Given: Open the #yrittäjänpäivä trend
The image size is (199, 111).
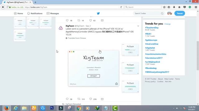Looking at the screenshot, I should click(x=152, y=62).
